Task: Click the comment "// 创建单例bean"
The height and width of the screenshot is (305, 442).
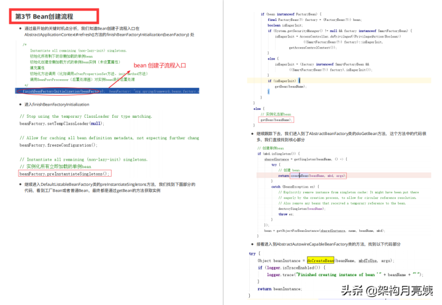Action: tap(270, 148)
